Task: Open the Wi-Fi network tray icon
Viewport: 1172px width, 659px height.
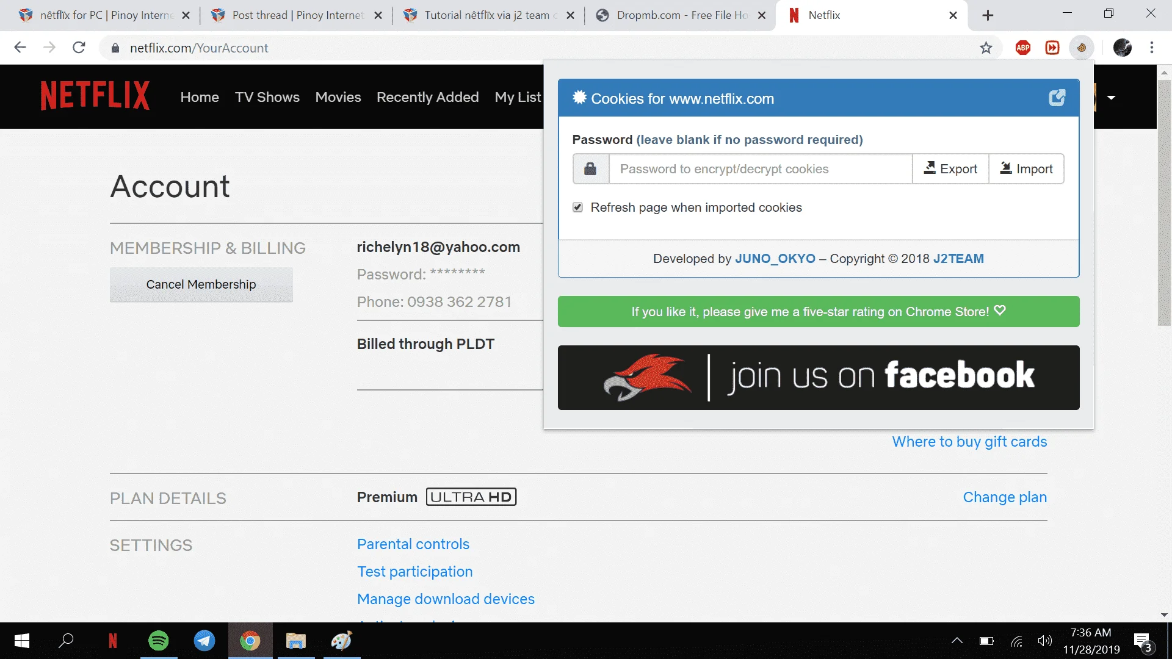Action: point(1016,641)
